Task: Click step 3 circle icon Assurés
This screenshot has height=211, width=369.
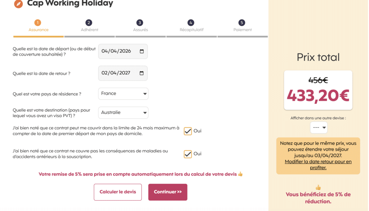Action: pyautogui.click(x=140, y=23)
